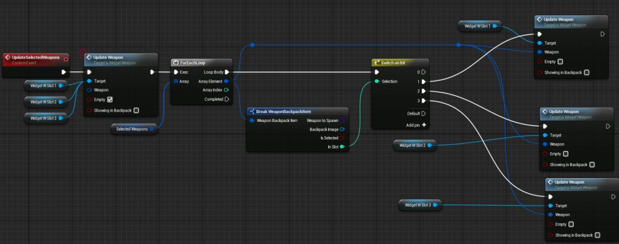The image size is (619, 244).
Task: Select the Selected Weapons variable node
Action: pyautogui.click(x=134, y=129)
